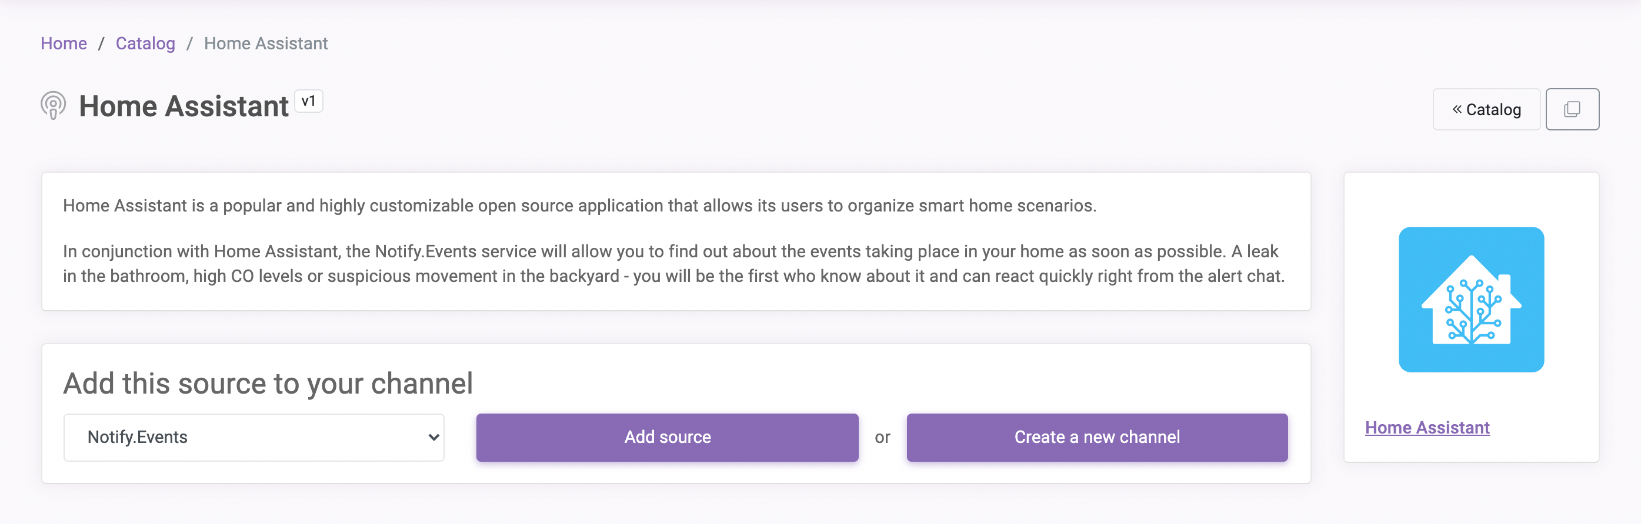1641x524 pixels.
Task: Click Create a new channel
Action: coord(1097,438)
